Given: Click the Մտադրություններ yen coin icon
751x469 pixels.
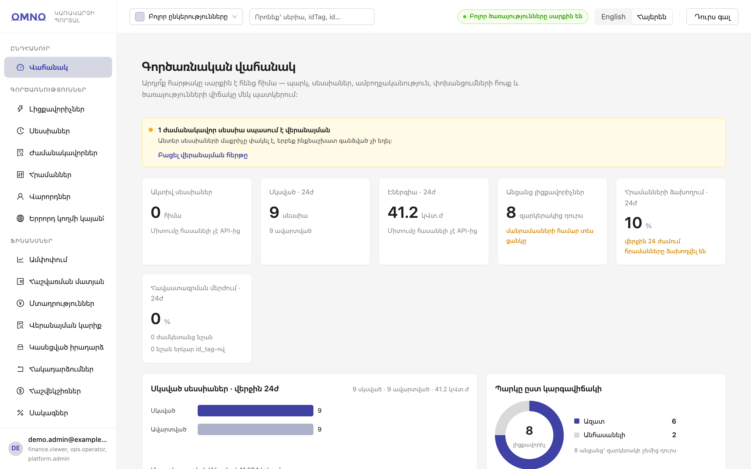Looking at the screenshot, I should click(x=20, y=303).
